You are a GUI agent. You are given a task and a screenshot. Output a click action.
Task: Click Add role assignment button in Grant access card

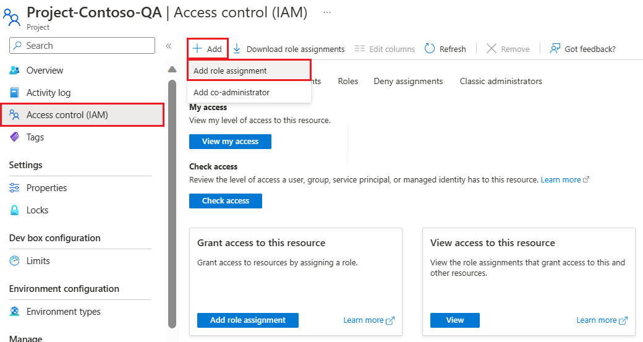point(248,320)
